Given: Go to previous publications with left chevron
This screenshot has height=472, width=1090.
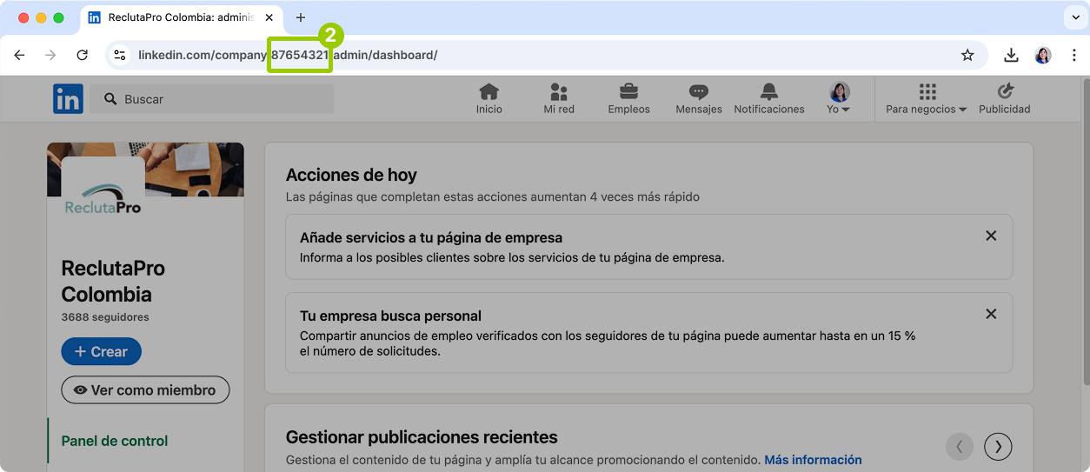Looking at the screenshot, I should point(960,447).
